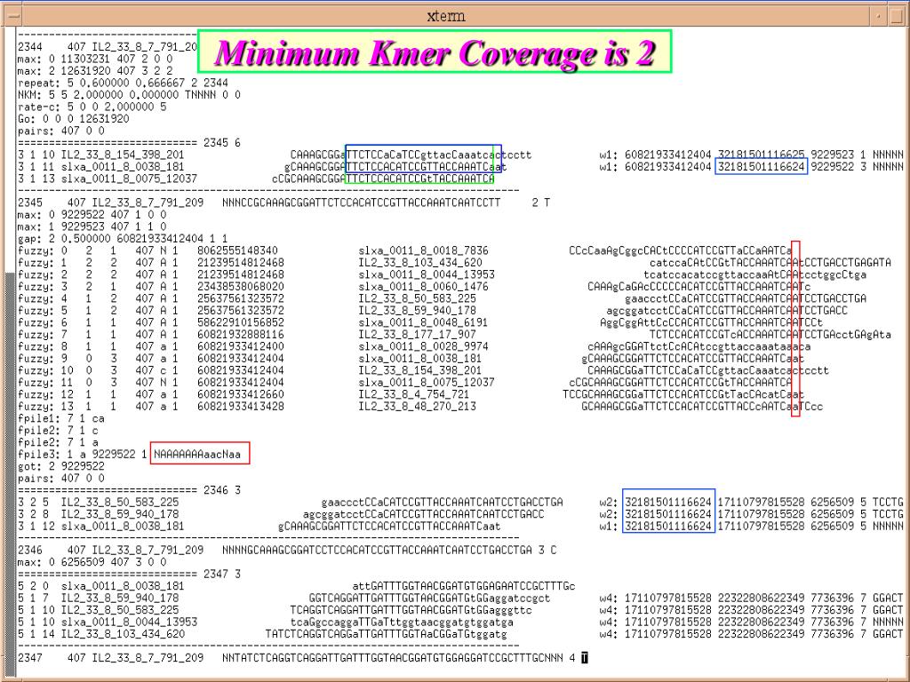Click the value 60821933413428
The width and height of the screenshot is (910, 682).
pos(241,407)
